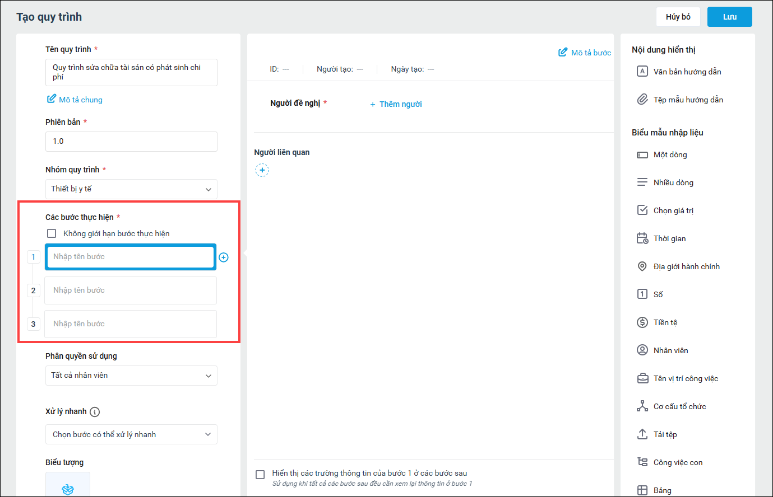This screenshot has height=497, width=773.
Task: Add the Tải tệp upload field
Action: coord(664,434)
